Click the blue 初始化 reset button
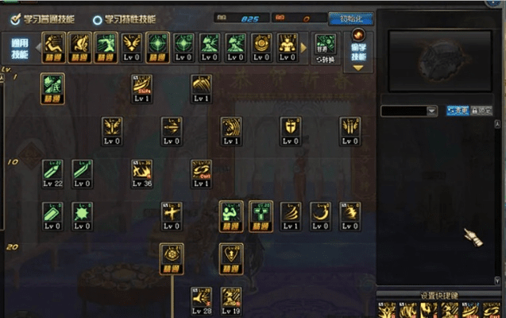 [x=351, y=19]
